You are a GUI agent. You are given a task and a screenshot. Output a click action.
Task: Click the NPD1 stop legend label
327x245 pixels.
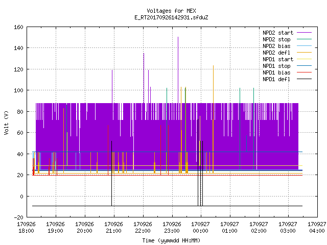[x=276, y=66]
